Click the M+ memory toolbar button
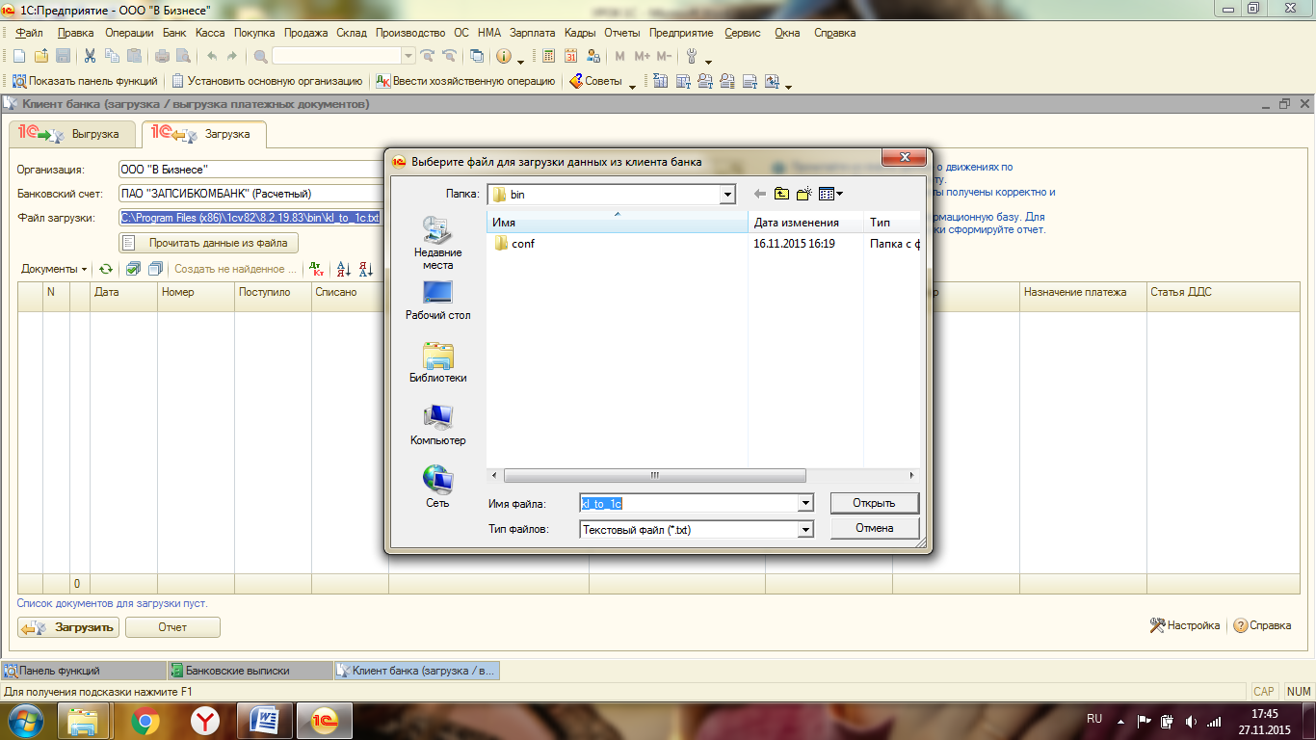The height and width of the screenshot is (740, 1316). click(x=642, y=56)
